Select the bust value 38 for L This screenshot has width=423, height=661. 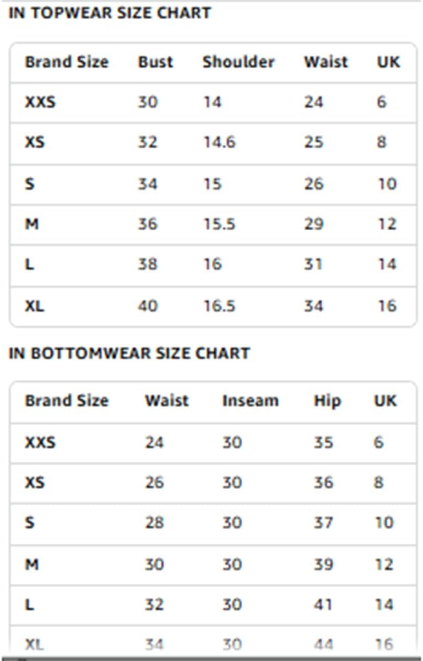[x=147, y=264]
